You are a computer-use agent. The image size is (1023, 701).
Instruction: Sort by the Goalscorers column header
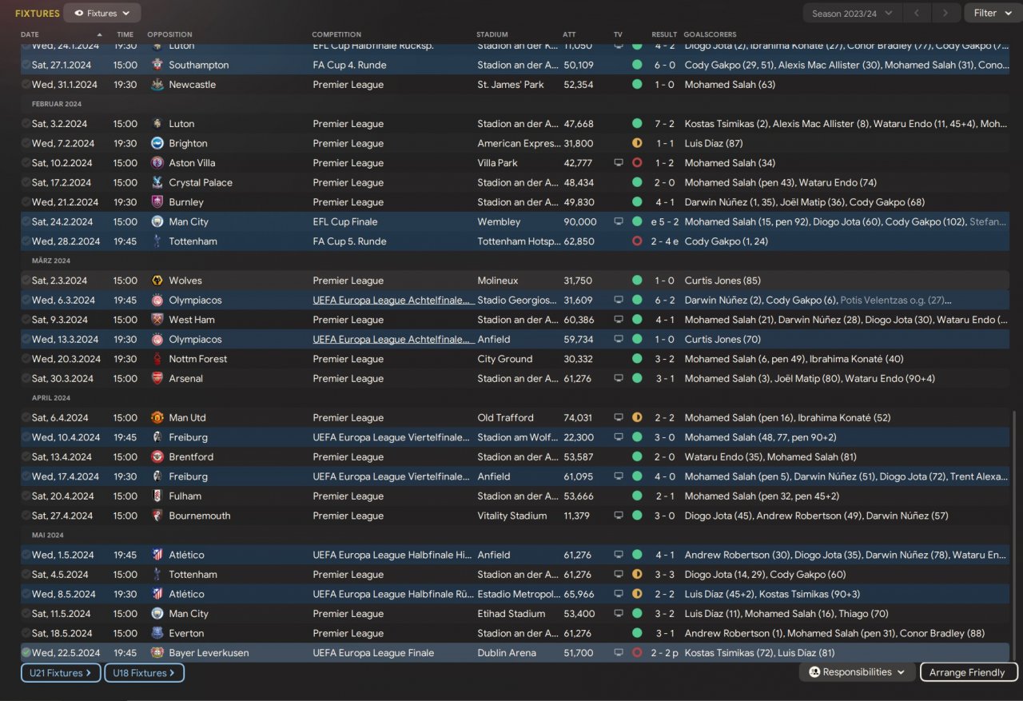point(711,35)
